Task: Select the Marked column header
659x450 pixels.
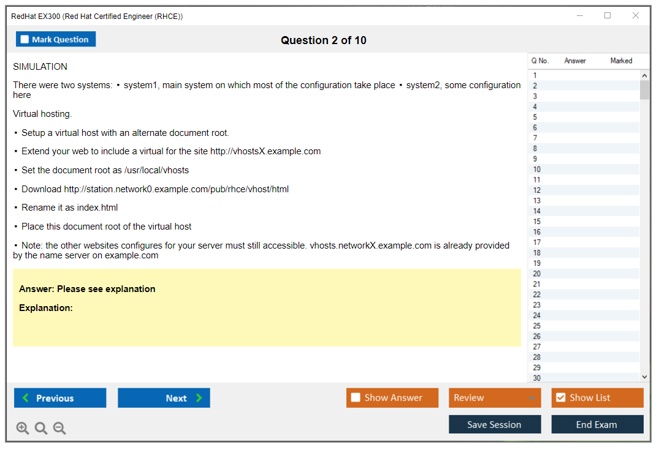Action: [x=621, y=61]
